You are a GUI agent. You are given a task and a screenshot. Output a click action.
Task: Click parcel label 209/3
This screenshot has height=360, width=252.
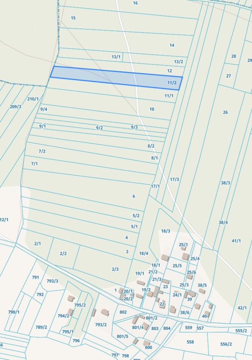point(15,107)
